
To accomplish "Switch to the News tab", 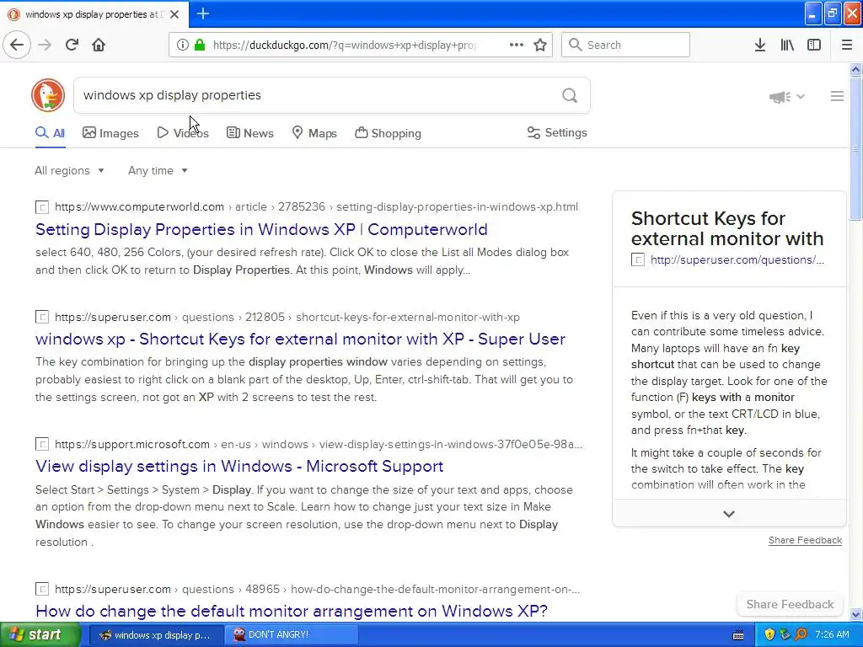I will pyautogui.click(x=249, y=132).
